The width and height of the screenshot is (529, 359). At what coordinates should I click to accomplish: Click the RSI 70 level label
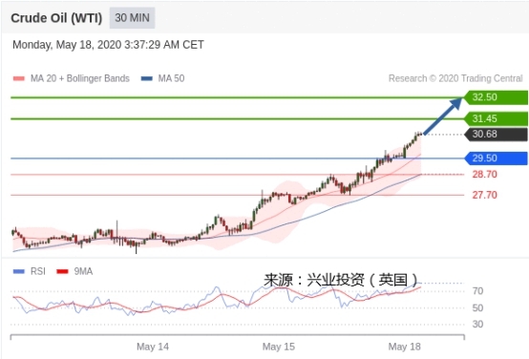click(477, 291)
